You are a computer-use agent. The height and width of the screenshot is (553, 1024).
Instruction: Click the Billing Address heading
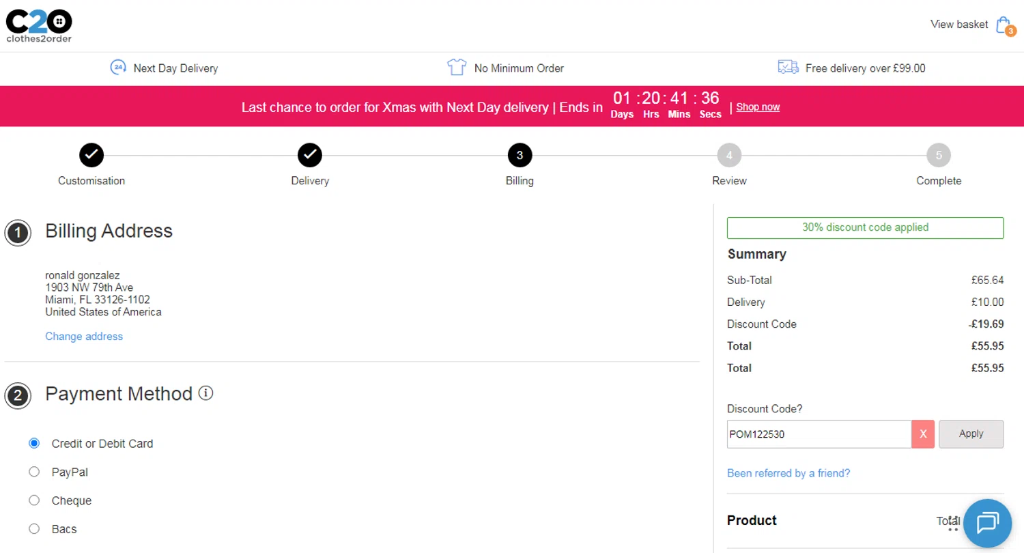[x=109, y=231]
